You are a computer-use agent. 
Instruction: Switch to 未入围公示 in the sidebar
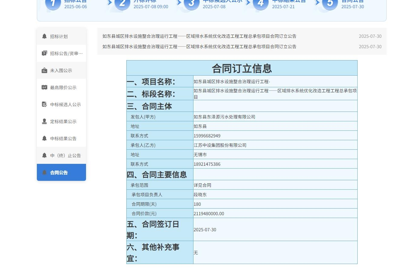pyautogui.click(x=61, y=70)
